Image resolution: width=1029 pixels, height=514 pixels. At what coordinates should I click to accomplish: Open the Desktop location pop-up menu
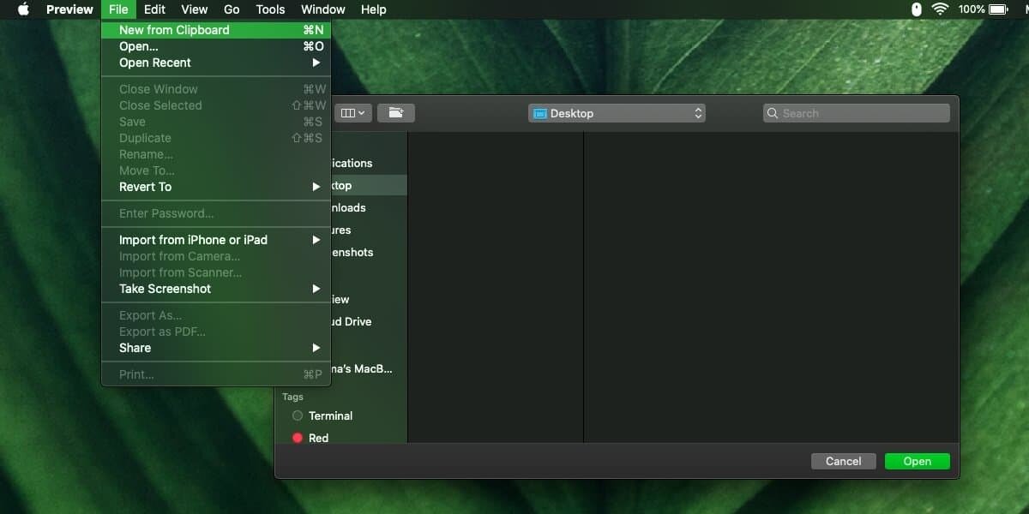(617, 113)
